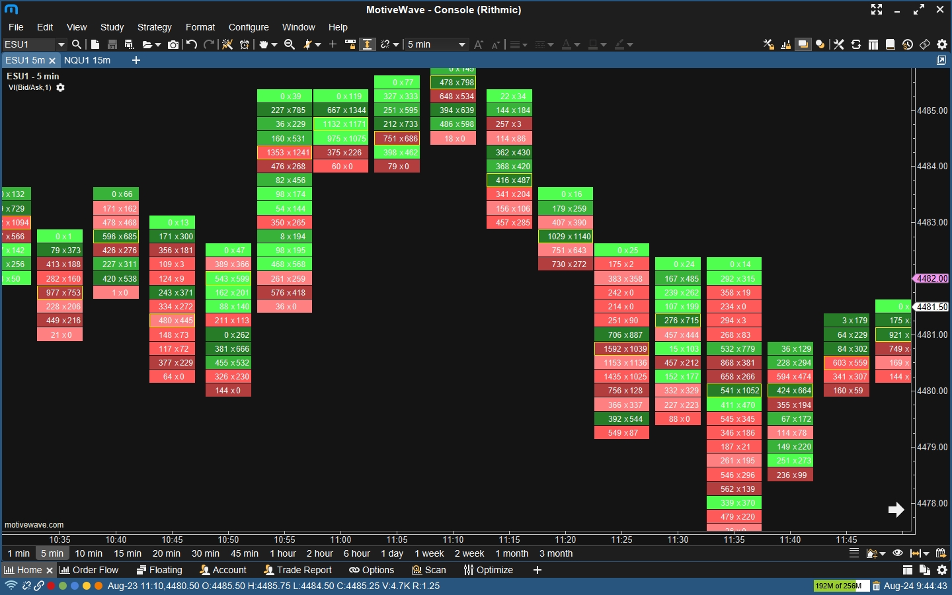The width and height of the screenshot is (952, 595).
Task: Click the 192M of 256M memory bar
Action: [840, 586]
